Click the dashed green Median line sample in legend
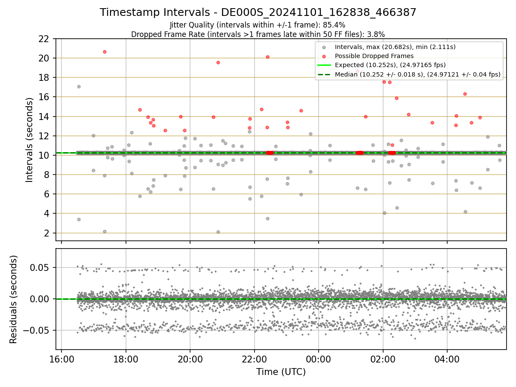This screenshot has width=516, height=387. point(324,75)
